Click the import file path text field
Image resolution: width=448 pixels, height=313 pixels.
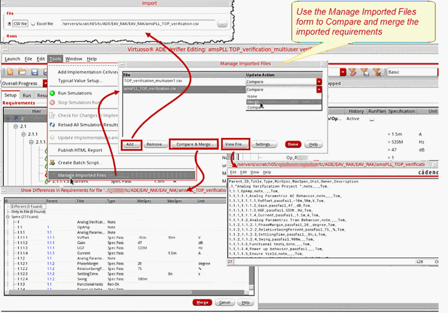(x=138, y=24)
